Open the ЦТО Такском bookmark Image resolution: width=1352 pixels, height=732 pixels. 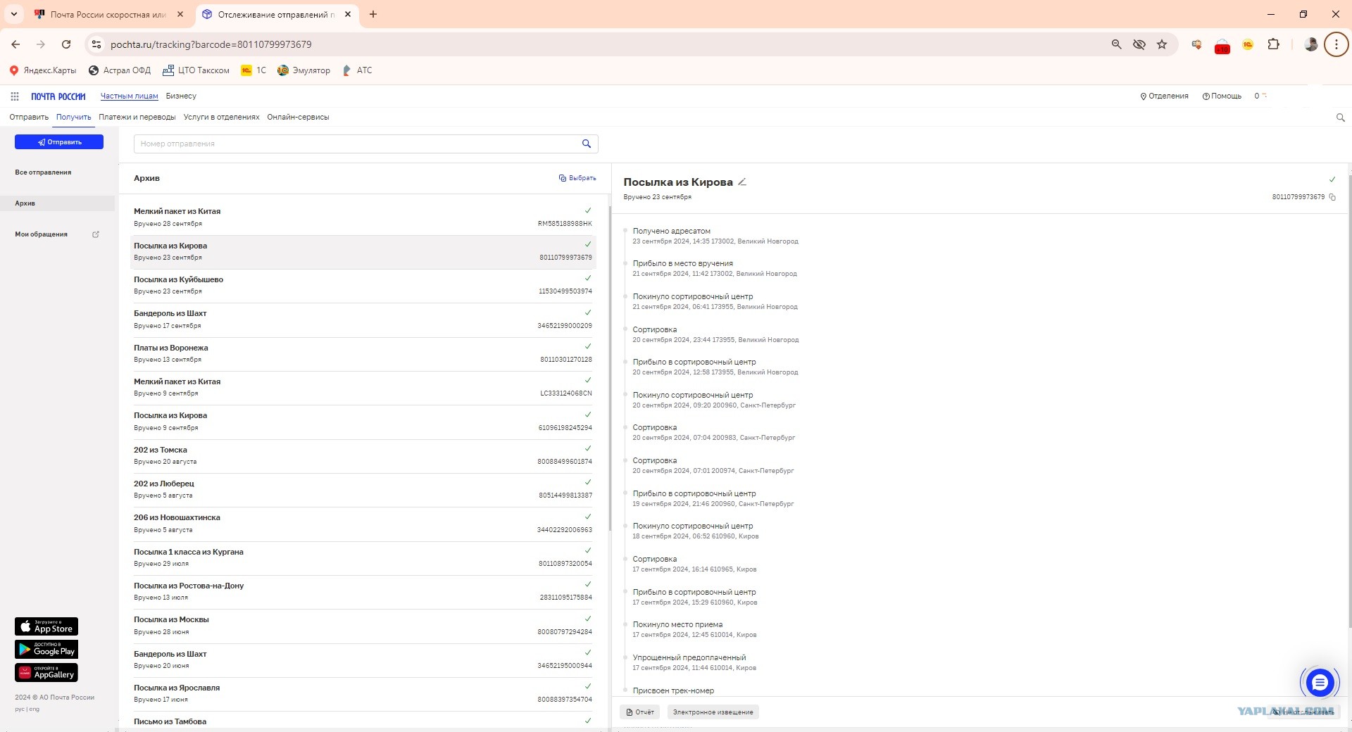(x=196, y=70)
